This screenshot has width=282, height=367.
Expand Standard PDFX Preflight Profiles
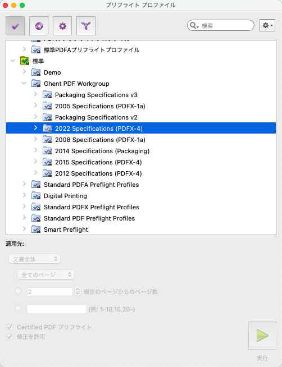(24, 207)
